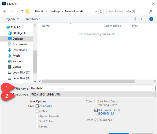Enable the As a Copy checkbox
157x134 pixels.
tap(37, 106)
